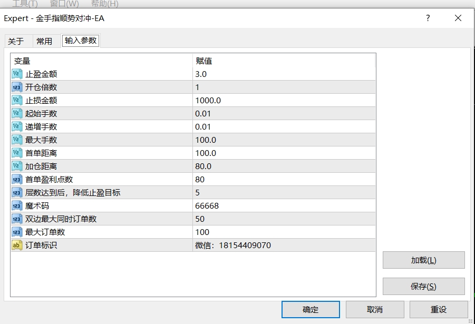
Task: Confirm with the 确定 button
Action: point(311,310)
